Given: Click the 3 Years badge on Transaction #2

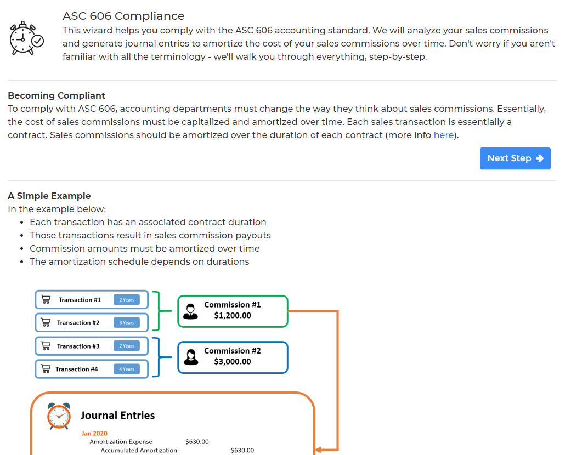Looking at the screenshot, I should pos(127,322).
